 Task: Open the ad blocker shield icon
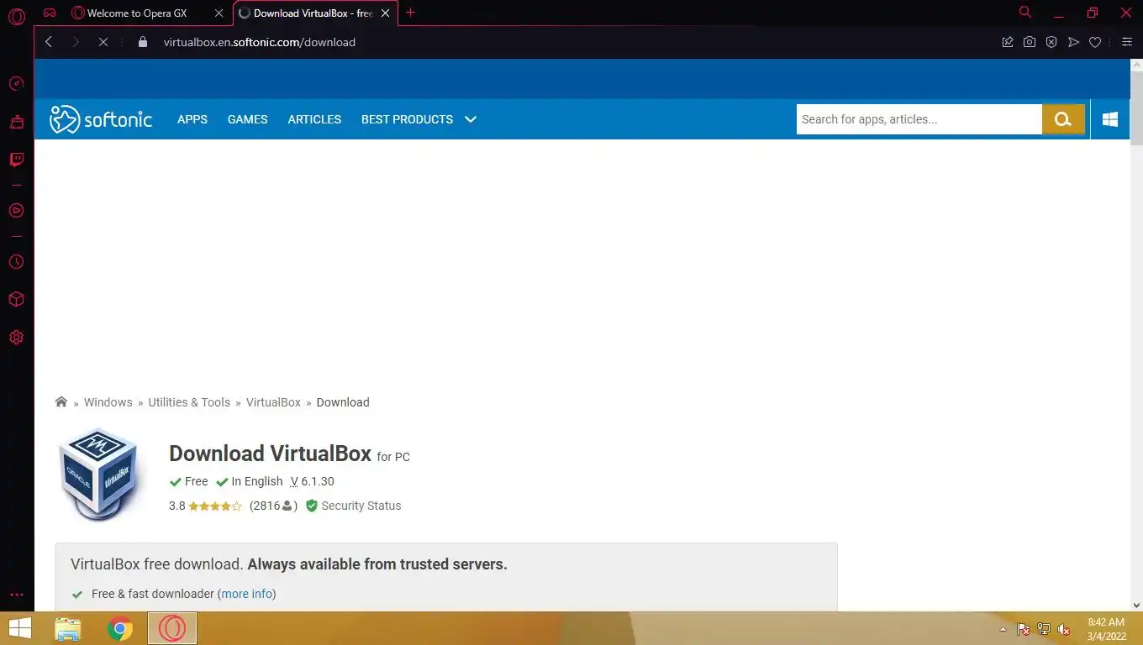[x=1051, y=42]
